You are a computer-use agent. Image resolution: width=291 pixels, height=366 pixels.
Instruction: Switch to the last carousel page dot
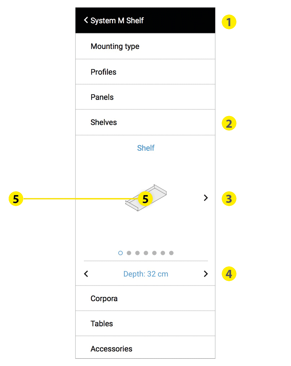tap(171, 253)
